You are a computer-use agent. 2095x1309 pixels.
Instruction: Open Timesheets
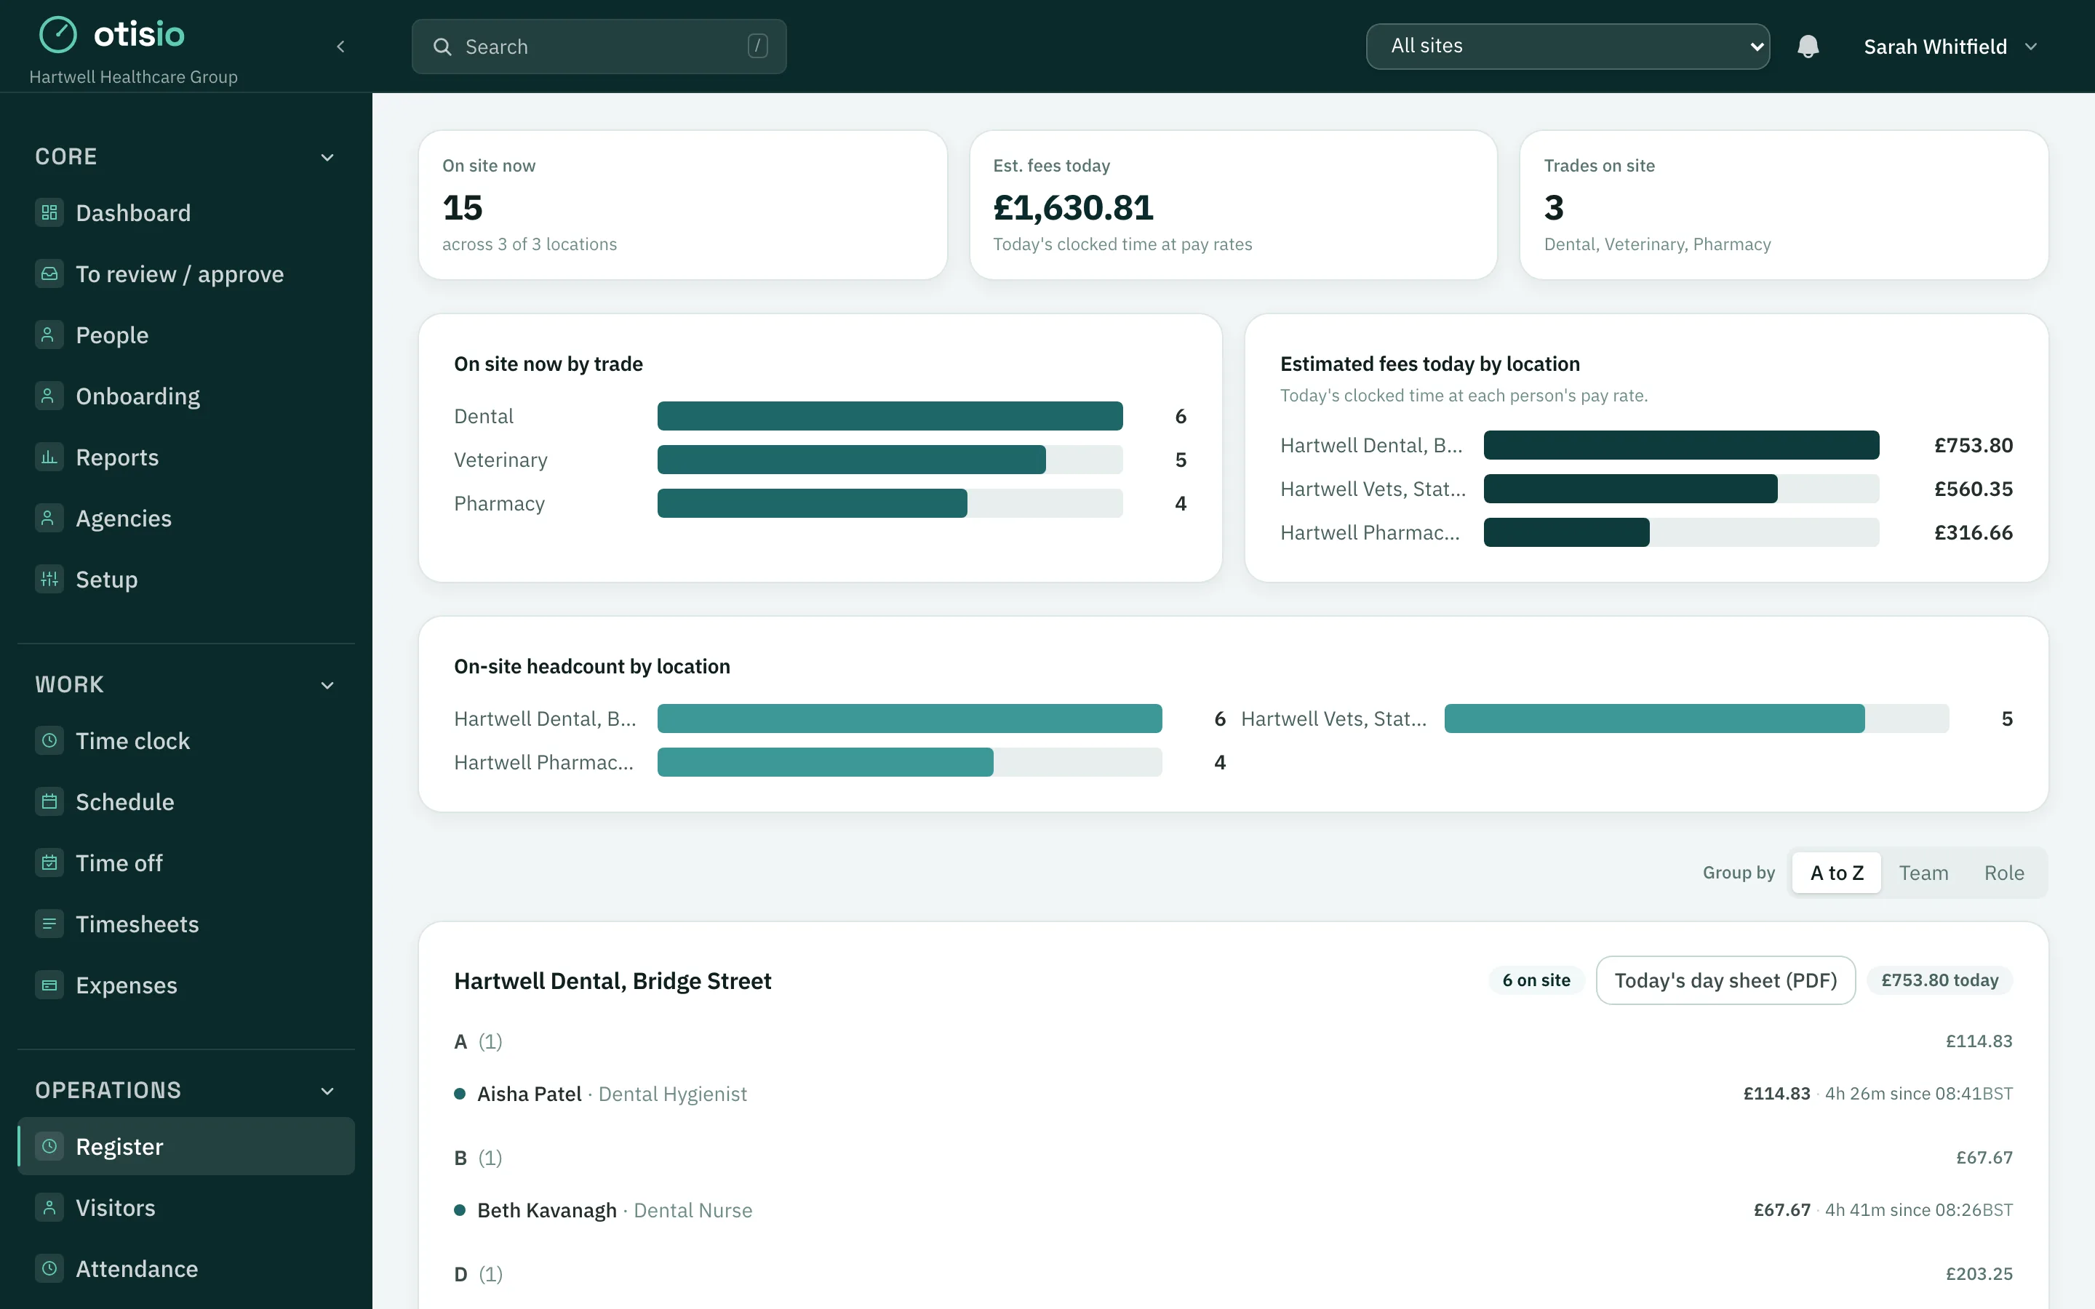click(x=186, y=924)
